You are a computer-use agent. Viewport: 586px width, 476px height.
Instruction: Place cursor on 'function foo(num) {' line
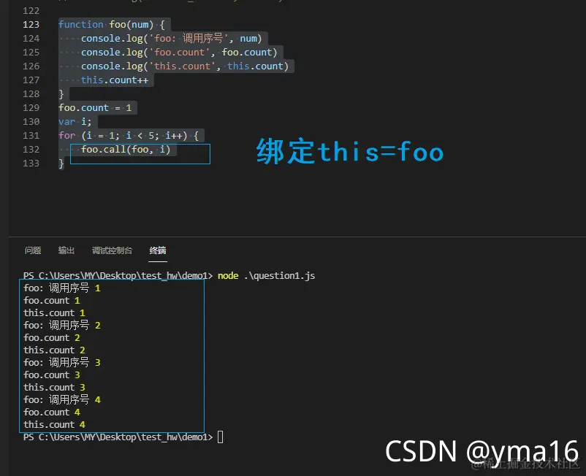pyautogui.click(x=111, y=25)
